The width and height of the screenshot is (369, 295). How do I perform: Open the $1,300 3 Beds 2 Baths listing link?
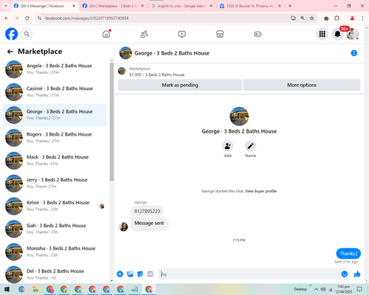click(x=156, y=74)
